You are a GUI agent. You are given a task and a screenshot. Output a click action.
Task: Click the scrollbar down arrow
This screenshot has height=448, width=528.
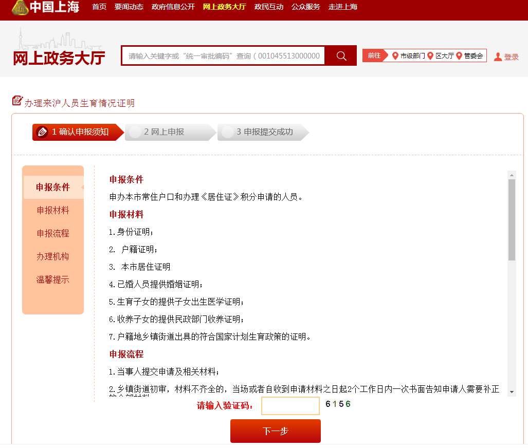tap(512, 392)
